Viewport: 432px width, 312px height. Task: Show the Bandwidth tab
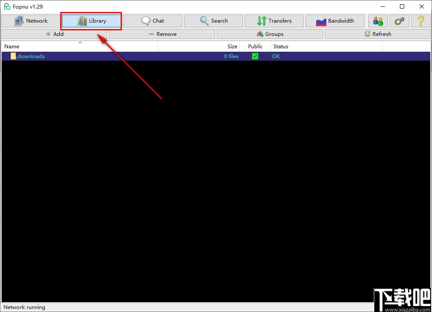coord(335,21)
